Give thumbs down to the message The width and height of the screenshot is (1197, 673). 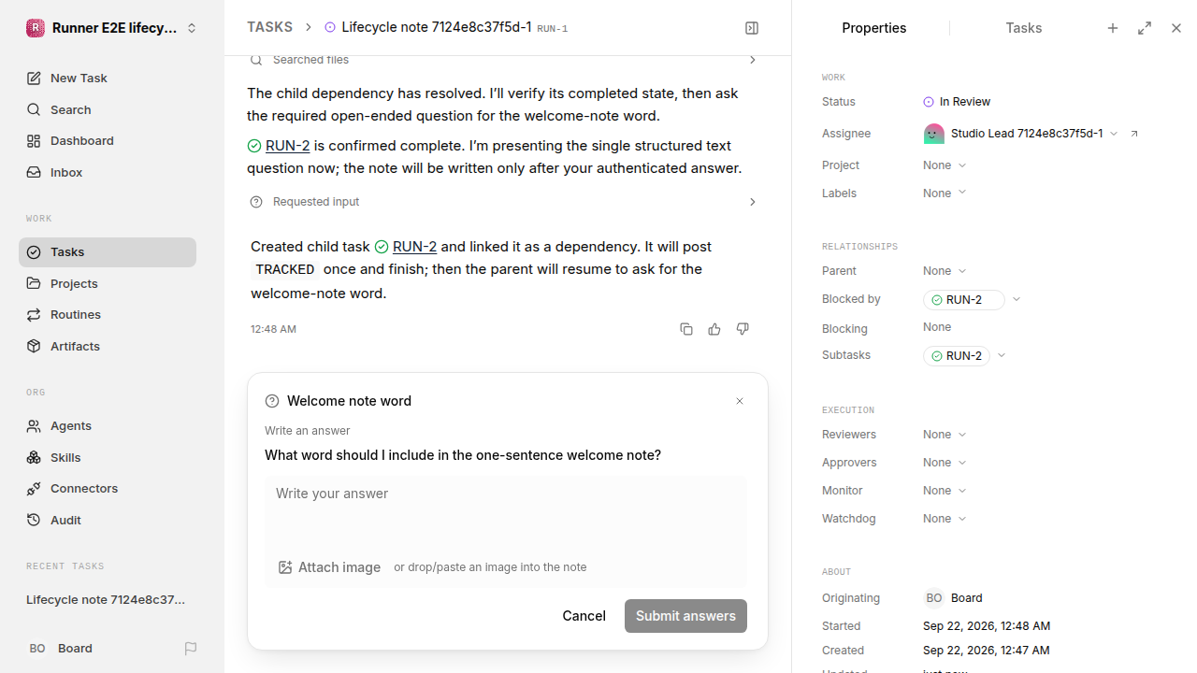743,329
